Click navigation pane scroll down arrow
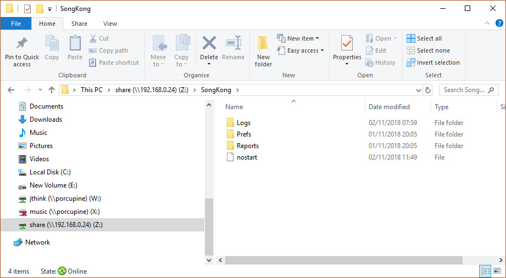The width and height of the screenshot is (506, 278). point(209,260)
